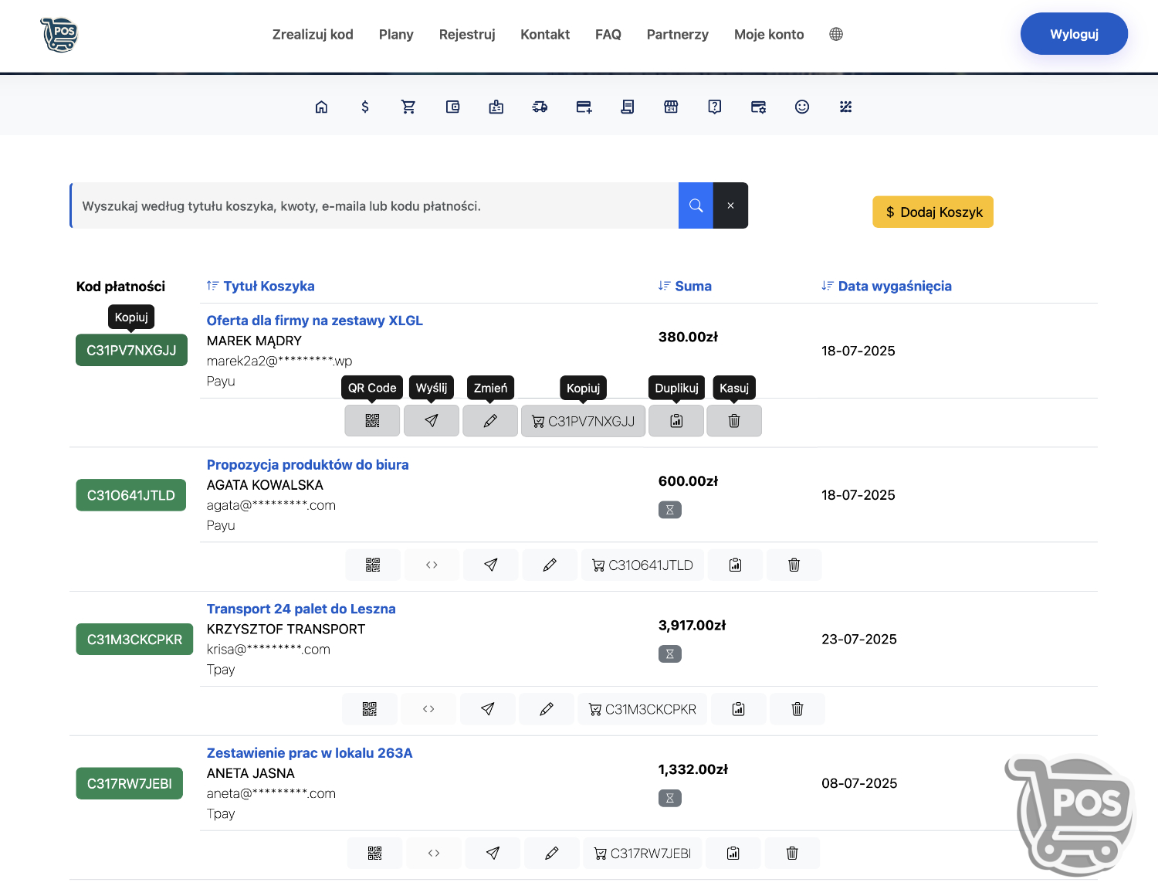Open the delivery truck toolbar icon
Viewport: 1158px width, 896px height.
coord(540,107)
